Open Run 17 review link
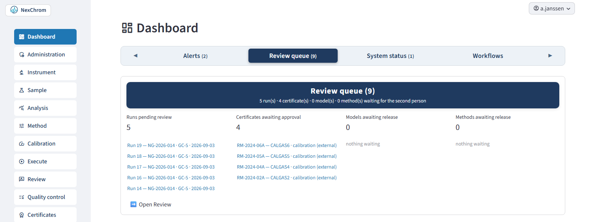 click(x=171, y=167)
